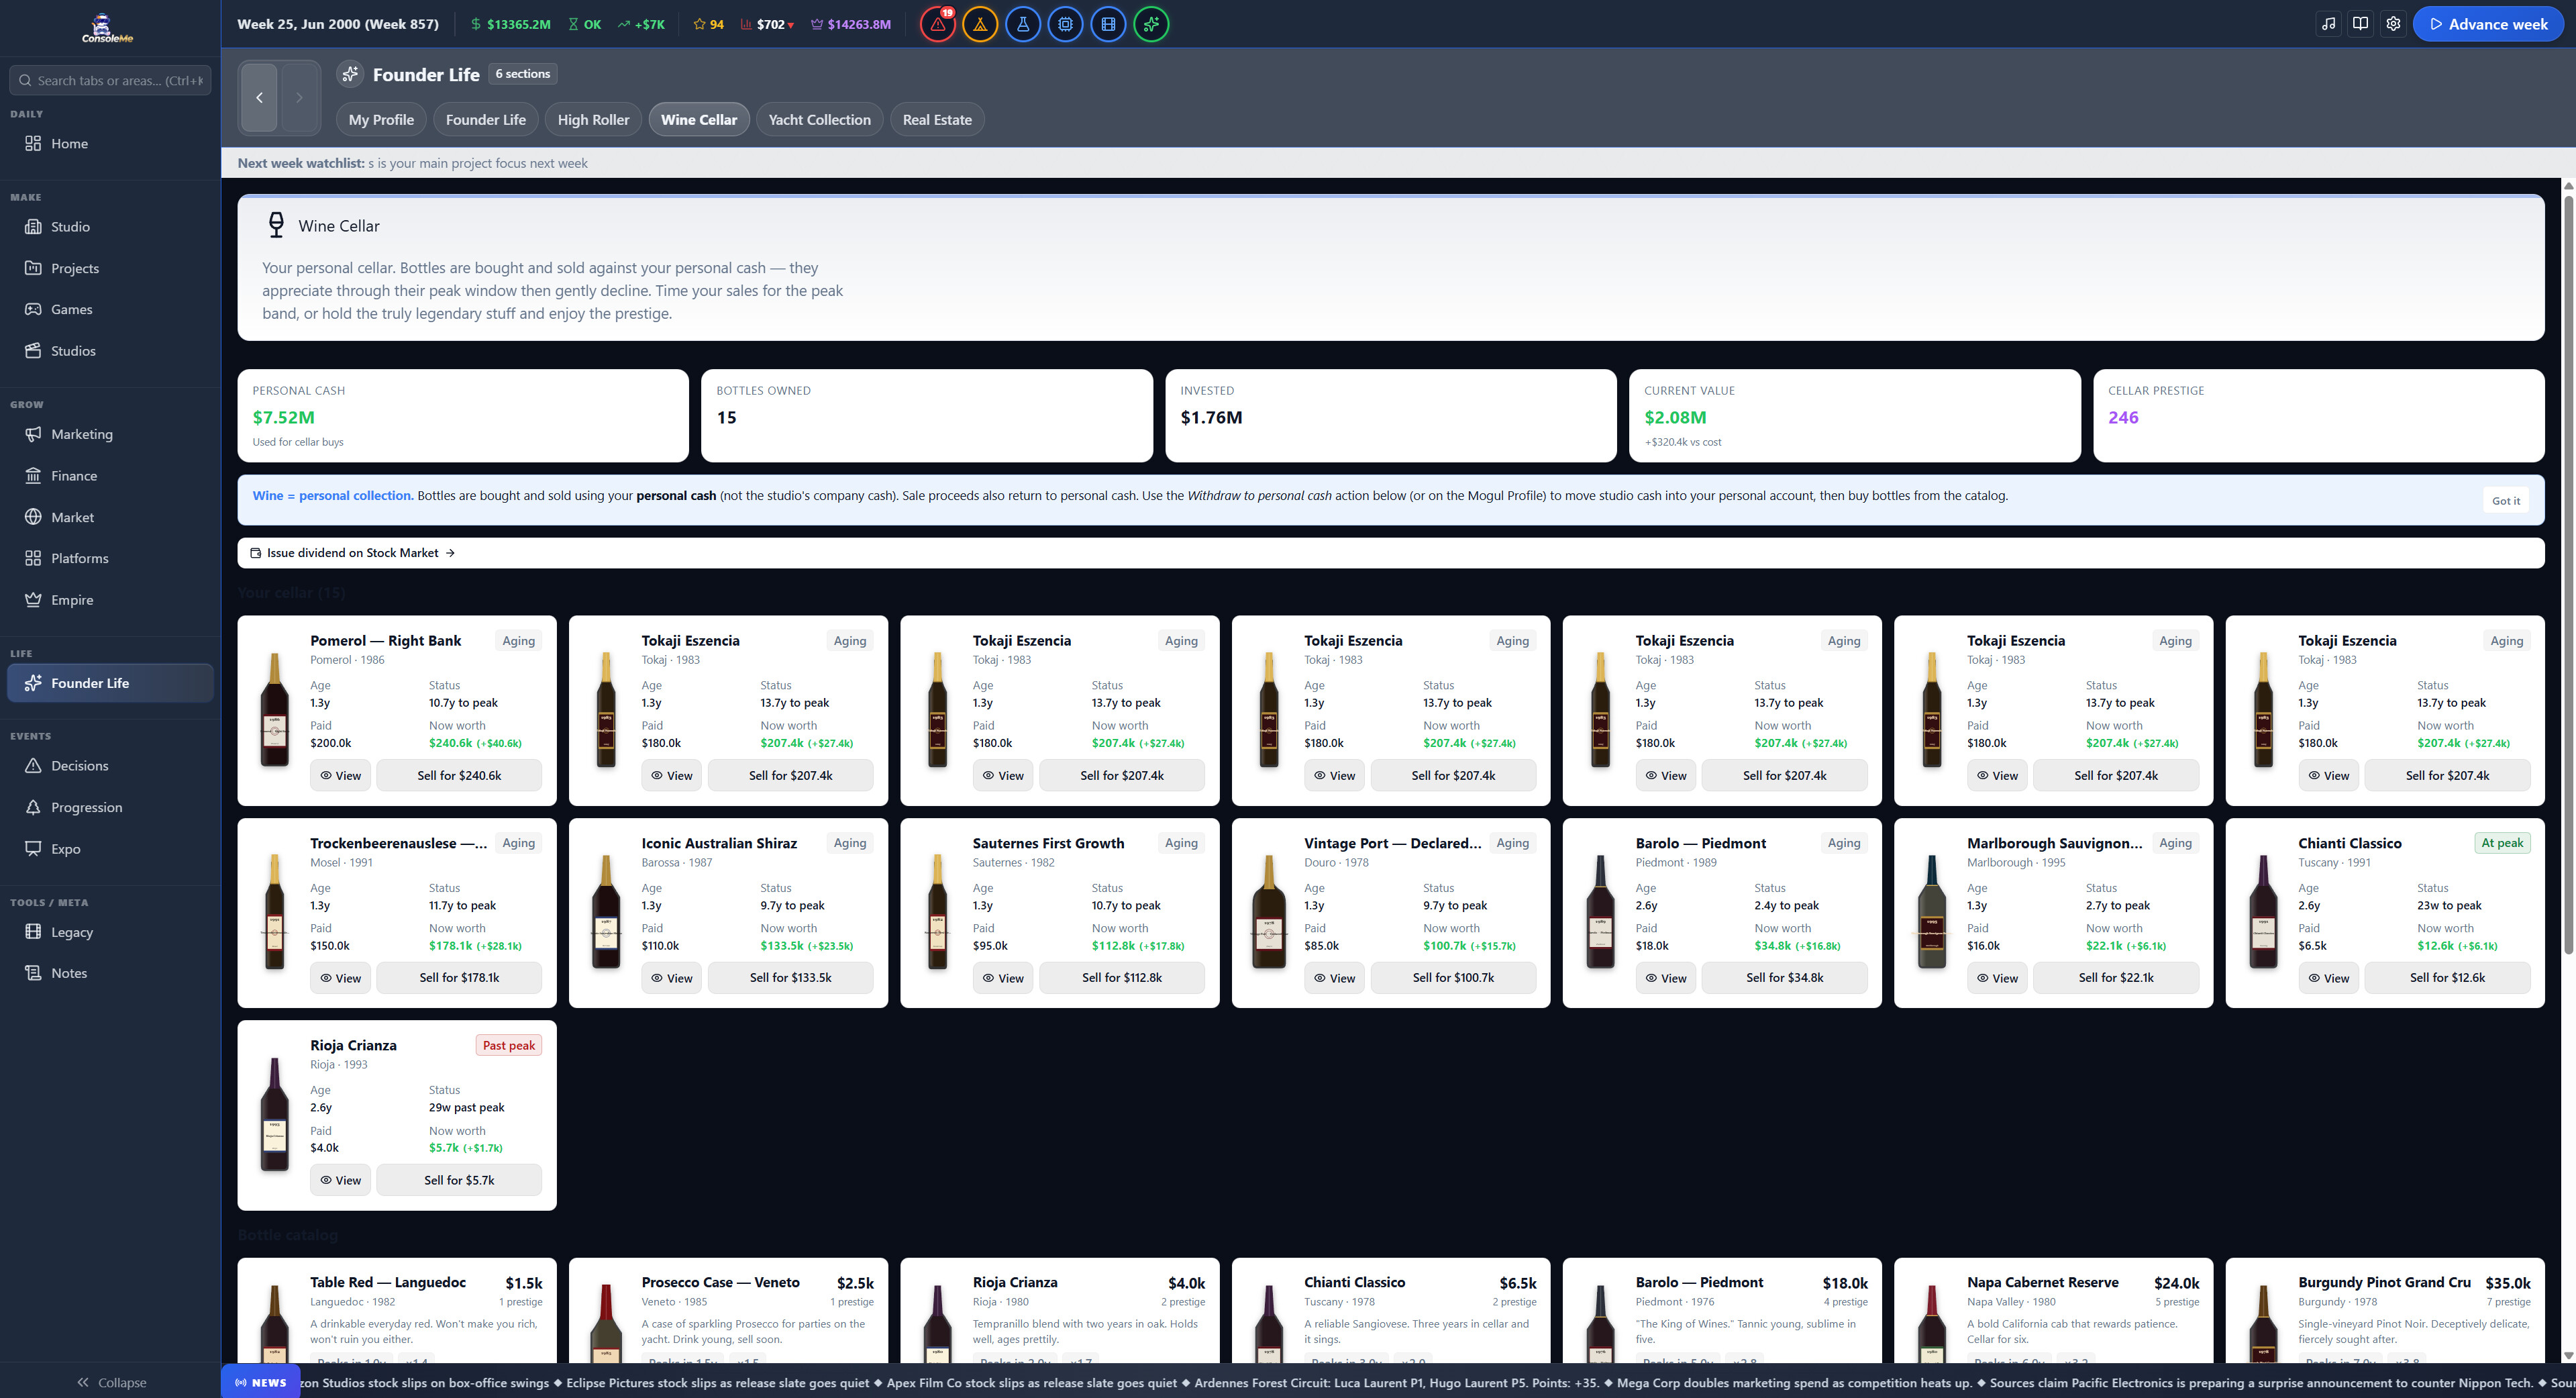The height and width of the screenshot is (1398, 2576).
Task: View the Barolo Piedmont bottle
Action: 1665,978
